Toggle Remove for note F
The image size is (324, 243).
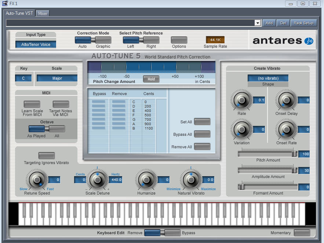[x=119, y=115]
